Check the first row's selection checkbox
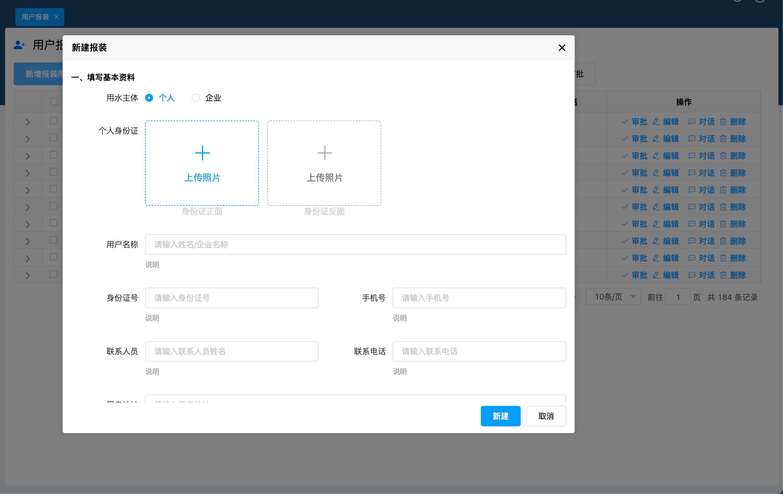The image size is (783, 494). (x=54, y=121)
